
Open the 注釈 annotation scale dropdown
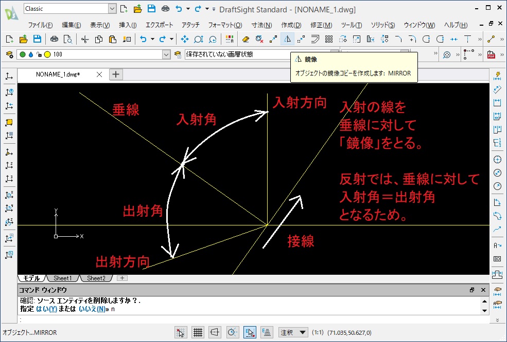coord(293,332)
